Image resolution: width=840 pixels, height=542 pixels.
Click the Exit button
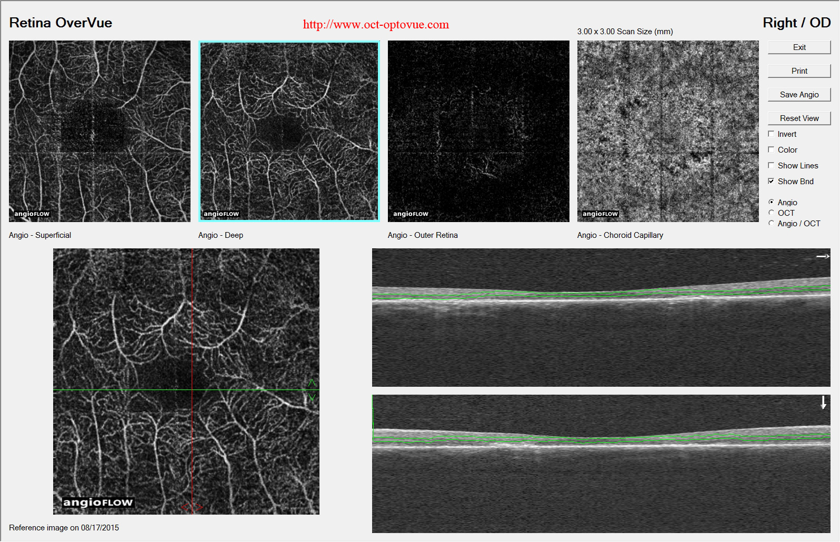pos(799,47)
